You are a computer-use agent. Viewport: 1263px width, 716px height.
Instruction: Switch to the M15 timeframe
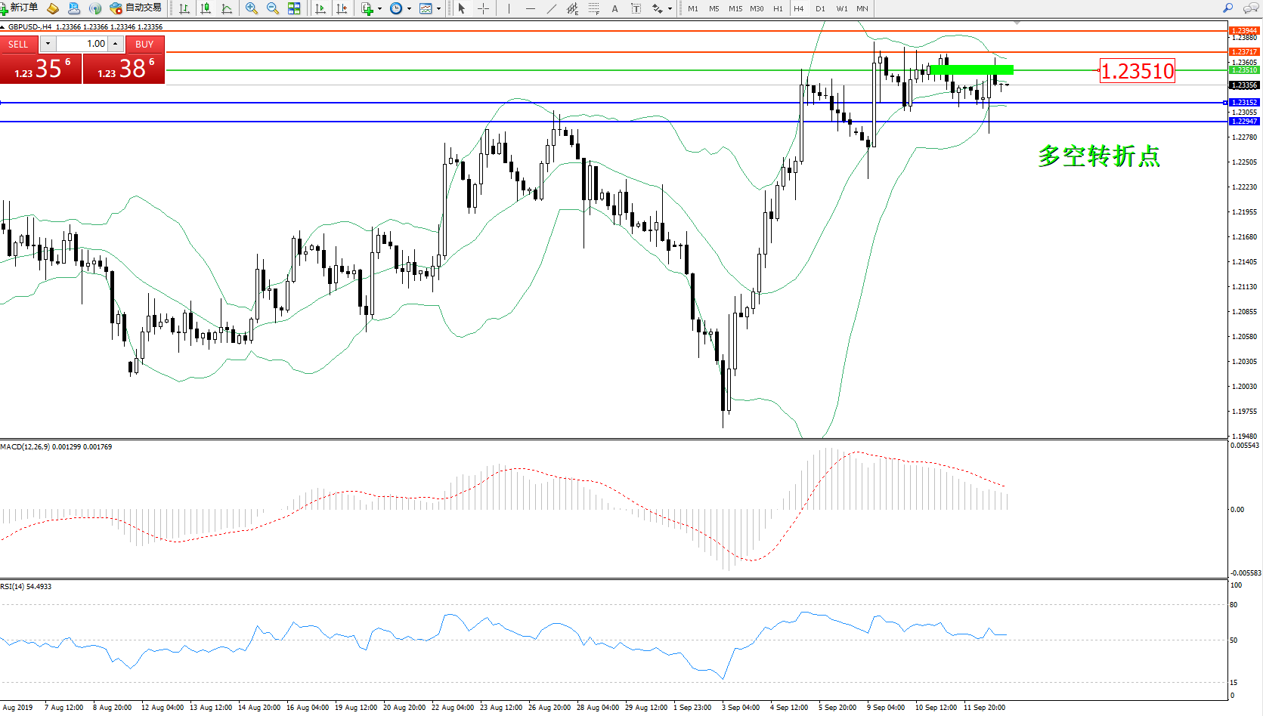(x=735, y=8)
